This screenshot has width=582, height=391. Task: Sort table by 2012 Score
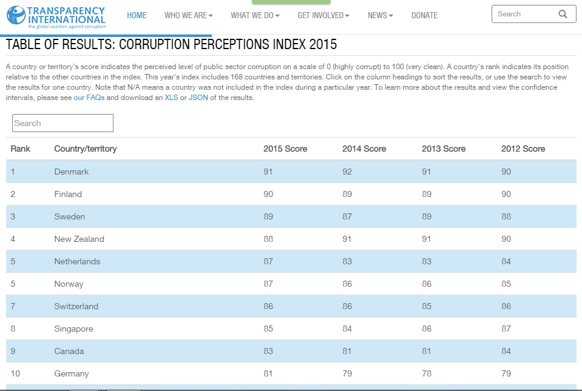(x=523, y=149)
